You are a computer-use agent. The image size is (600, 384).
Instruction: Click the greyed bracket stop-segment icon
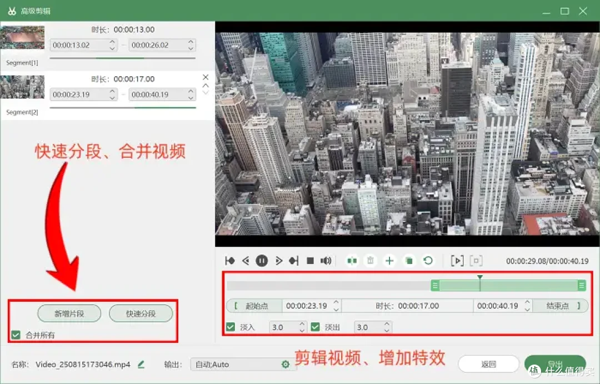tap(476, 261)
